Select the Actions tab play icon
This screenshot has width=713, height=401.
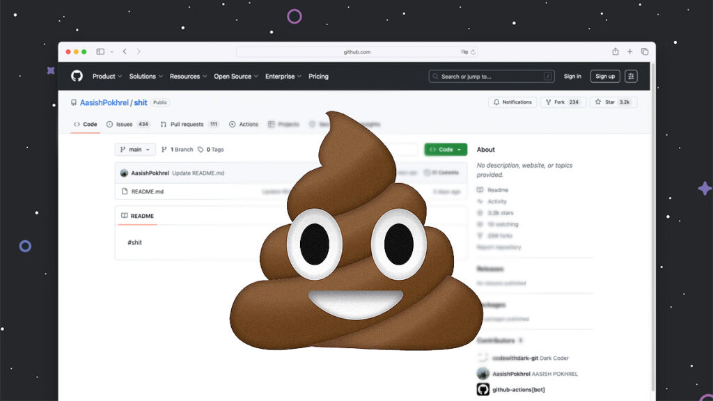pyautogui.click(x=232, y=124)
